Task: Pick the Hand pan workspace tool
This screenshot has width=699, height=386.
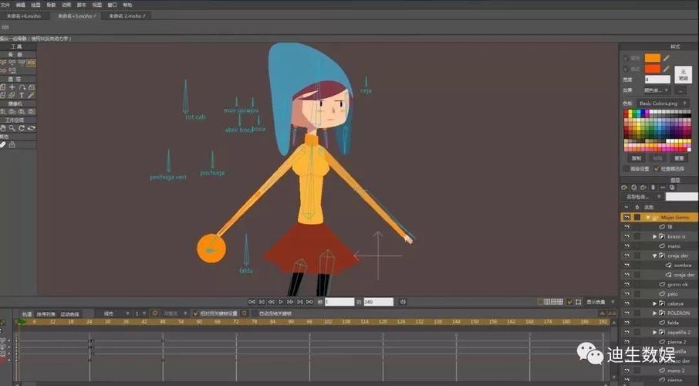Action: 3,128
